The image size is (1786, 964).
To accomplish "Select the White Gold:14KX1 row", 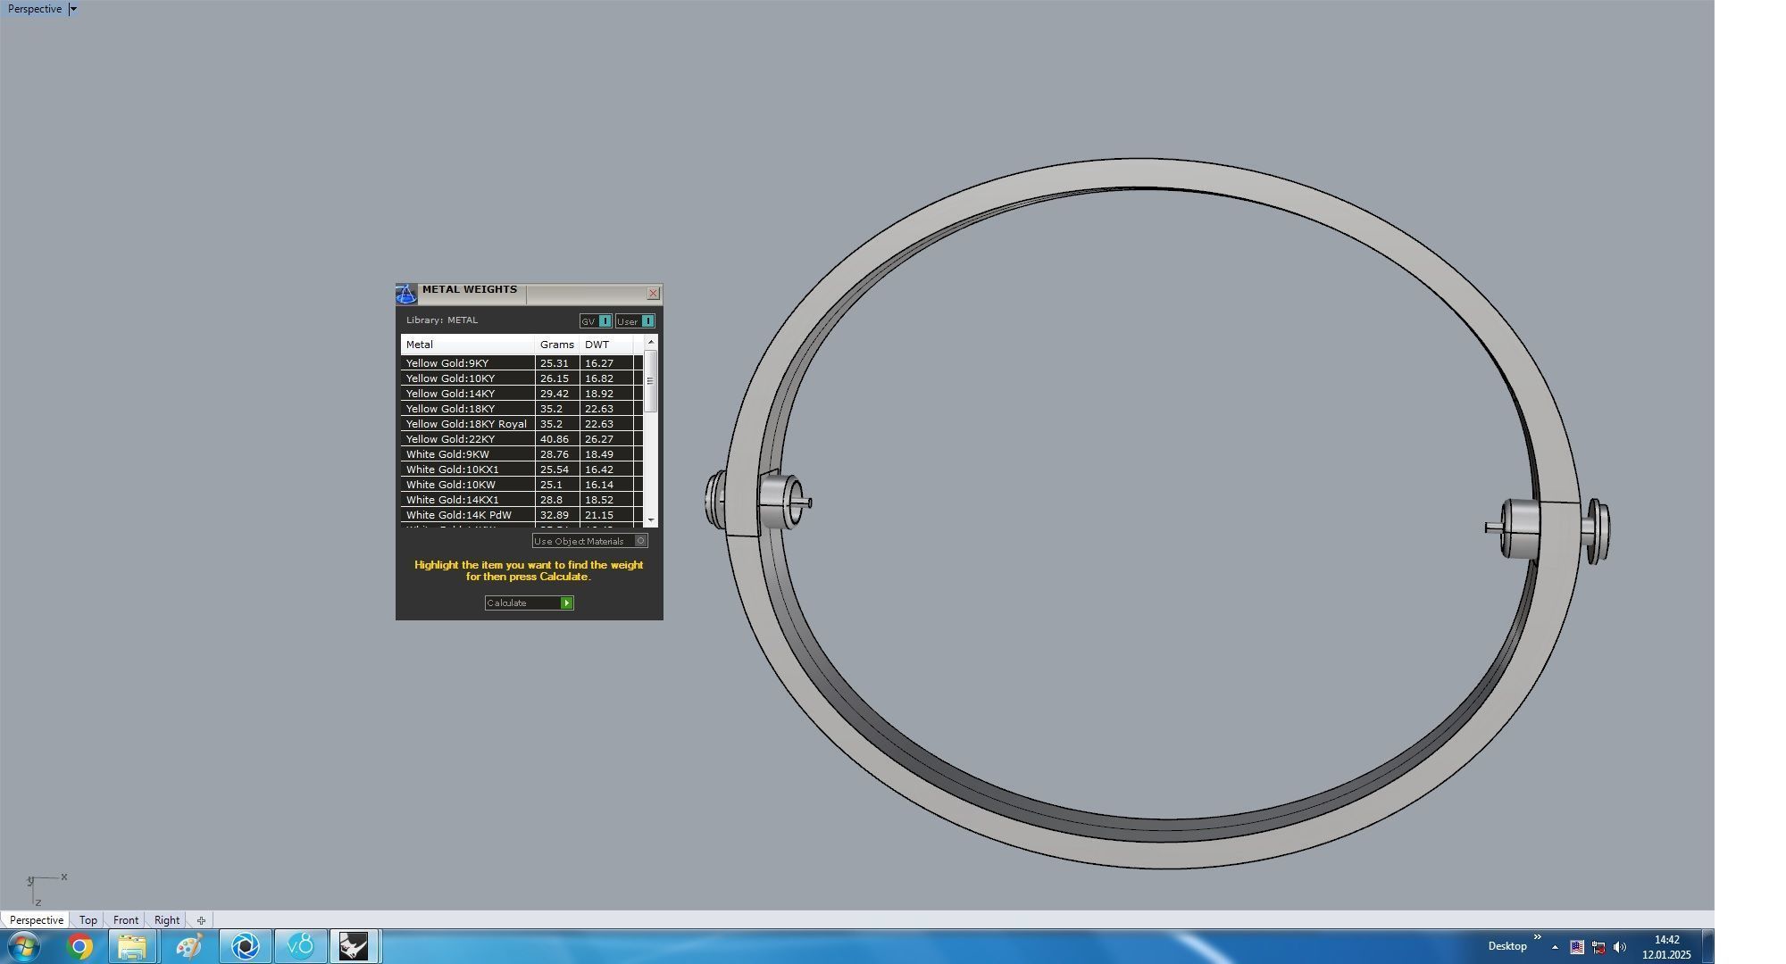I will coord(522,500).
